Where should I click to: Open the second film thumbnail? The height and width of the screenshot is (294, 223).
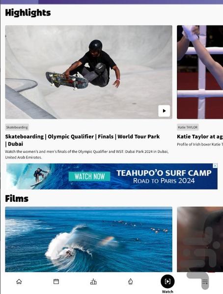200,239
